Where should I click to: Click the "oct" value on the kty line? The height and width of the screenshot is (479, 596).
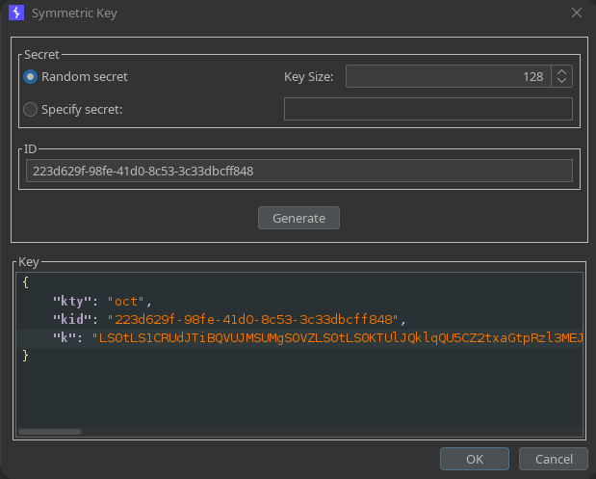click(x=131, y=301)
